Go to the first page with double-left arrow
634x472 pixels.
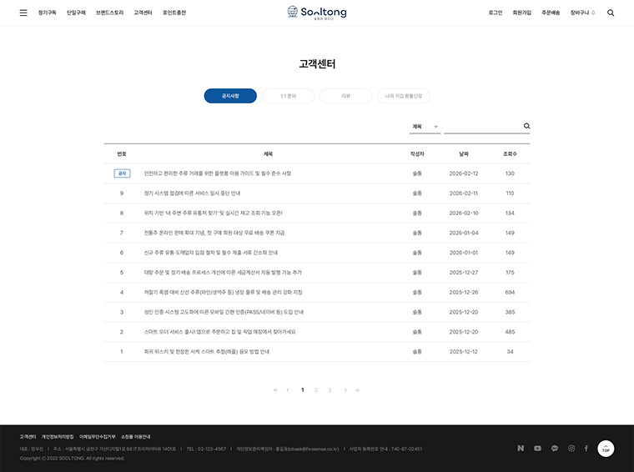[x=275, y=390]
